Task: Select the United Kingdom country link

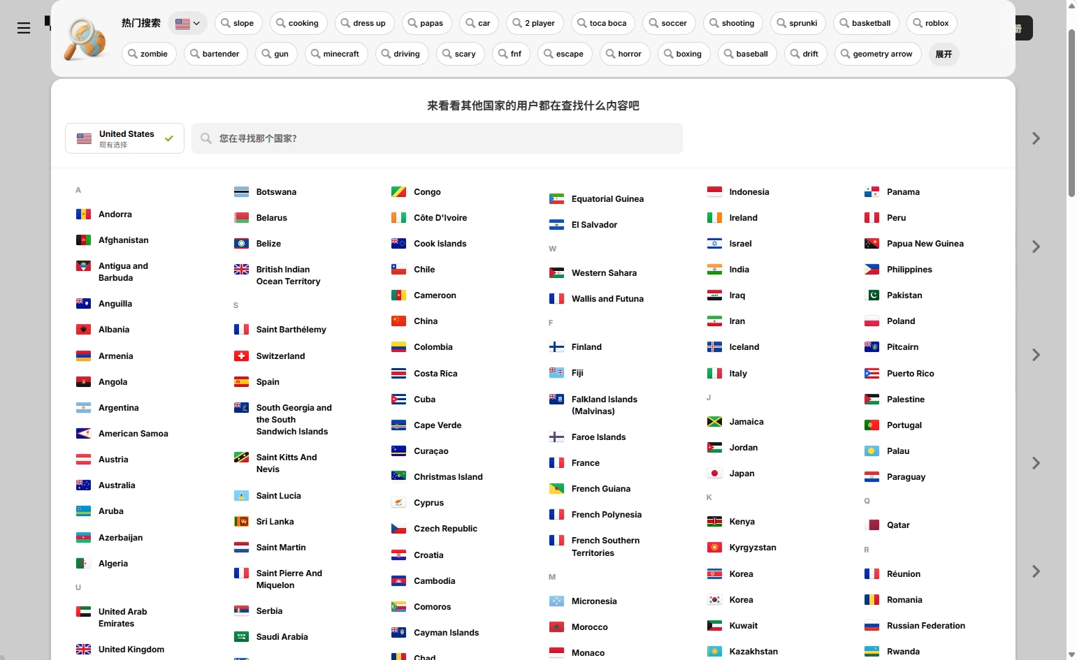Action: 131,650
